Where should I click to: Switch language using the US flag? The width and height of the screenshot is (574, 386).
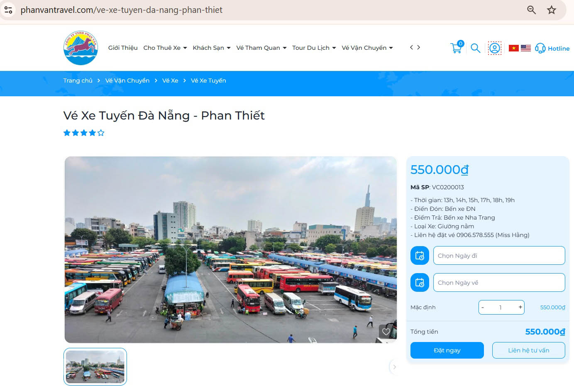pos(525,48)
